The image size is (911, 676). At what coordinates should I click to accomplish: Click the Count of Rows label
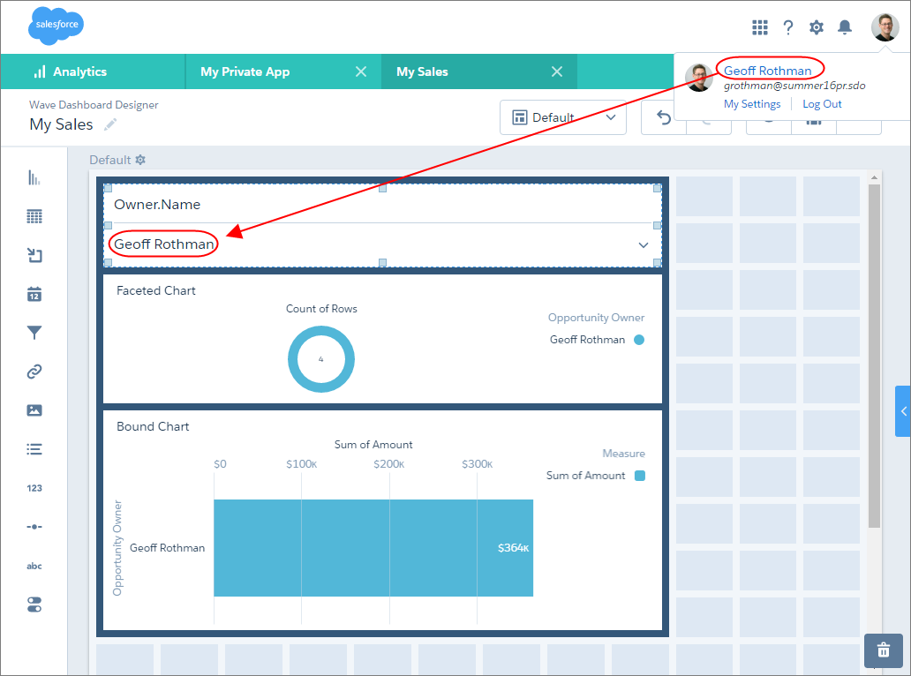(321, 309)
